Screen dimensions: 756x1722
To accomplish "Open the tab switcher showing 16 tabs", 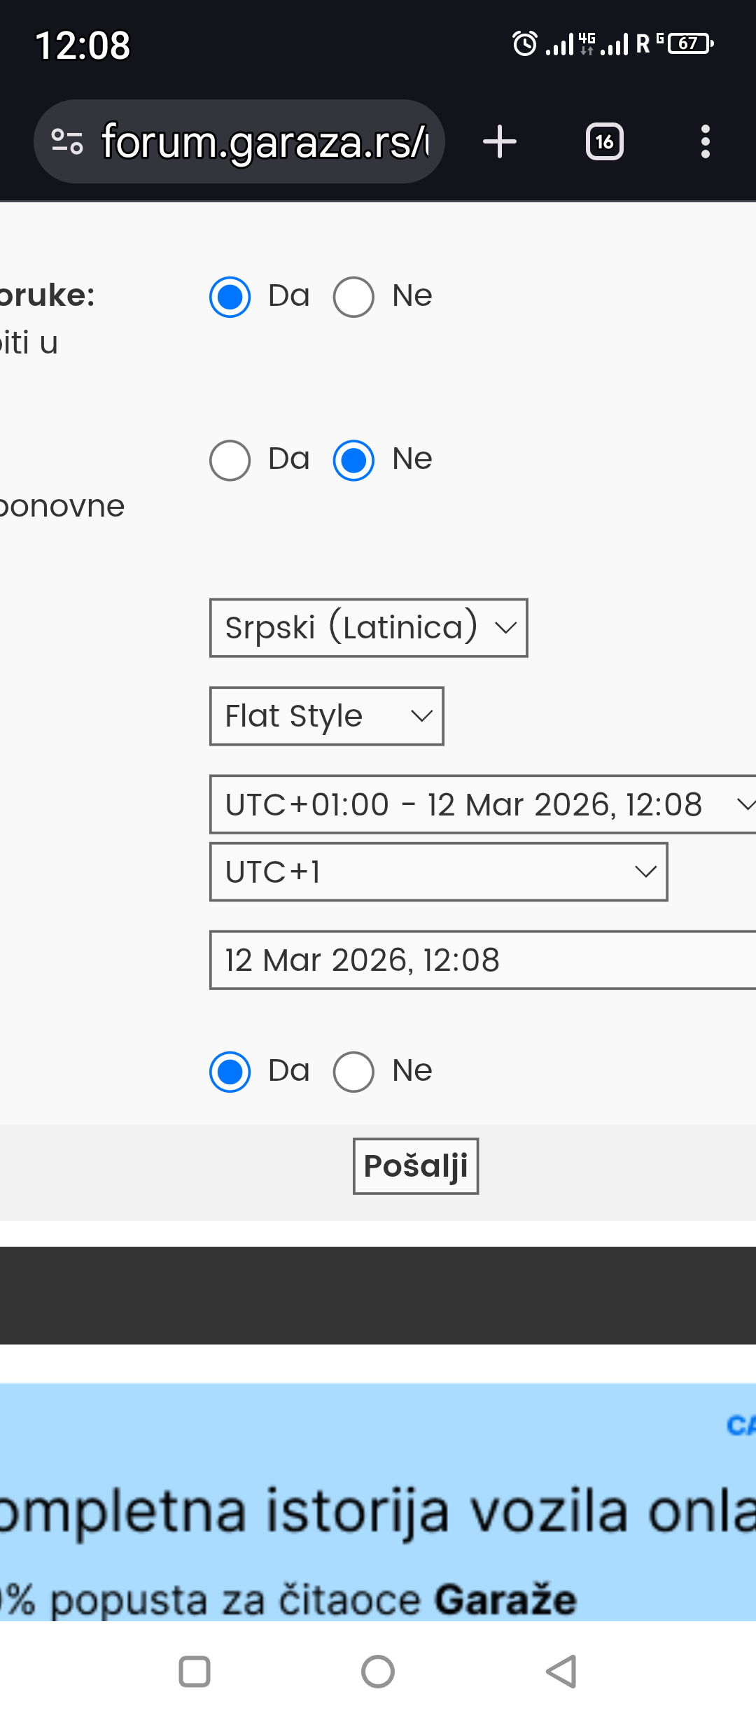I will [604, 141].
